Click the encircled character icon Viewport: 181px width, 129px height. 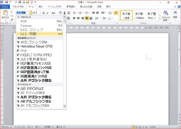pyautogui.click(x=68, y=18)
